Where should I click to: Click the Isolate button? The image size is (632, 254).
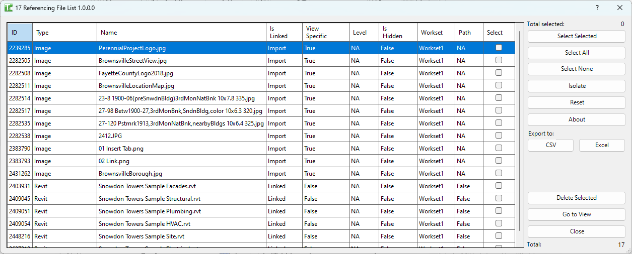(x=577, y=86)
